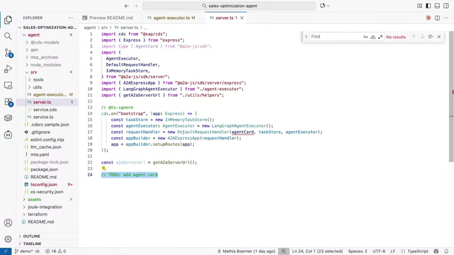Click the demo* branch in the status bar
The image size is (454, 255).
(x=24, y=251)
